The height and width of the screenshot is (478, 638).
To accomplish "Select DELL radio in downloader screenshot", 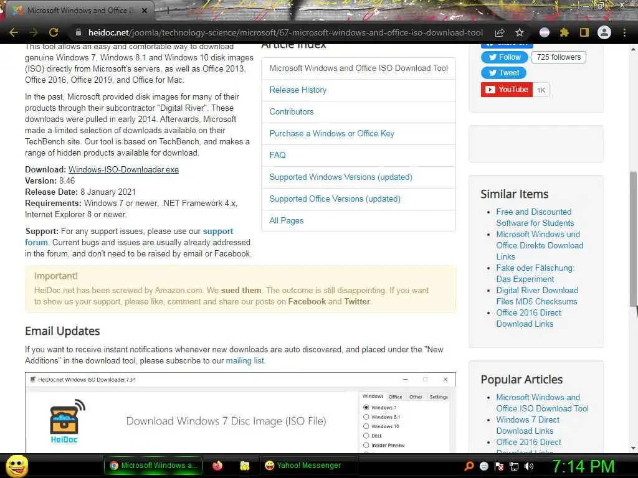I will (x=366, y=436).
